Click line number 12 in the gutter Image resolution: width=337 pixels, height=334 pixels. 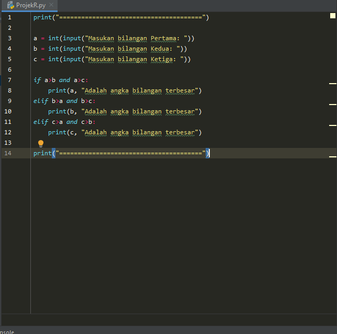[8, 132]
